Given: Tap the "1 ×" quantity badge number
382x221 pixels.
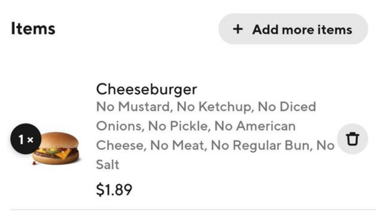Looking at the screenshot, I should (x=21, y=139).
